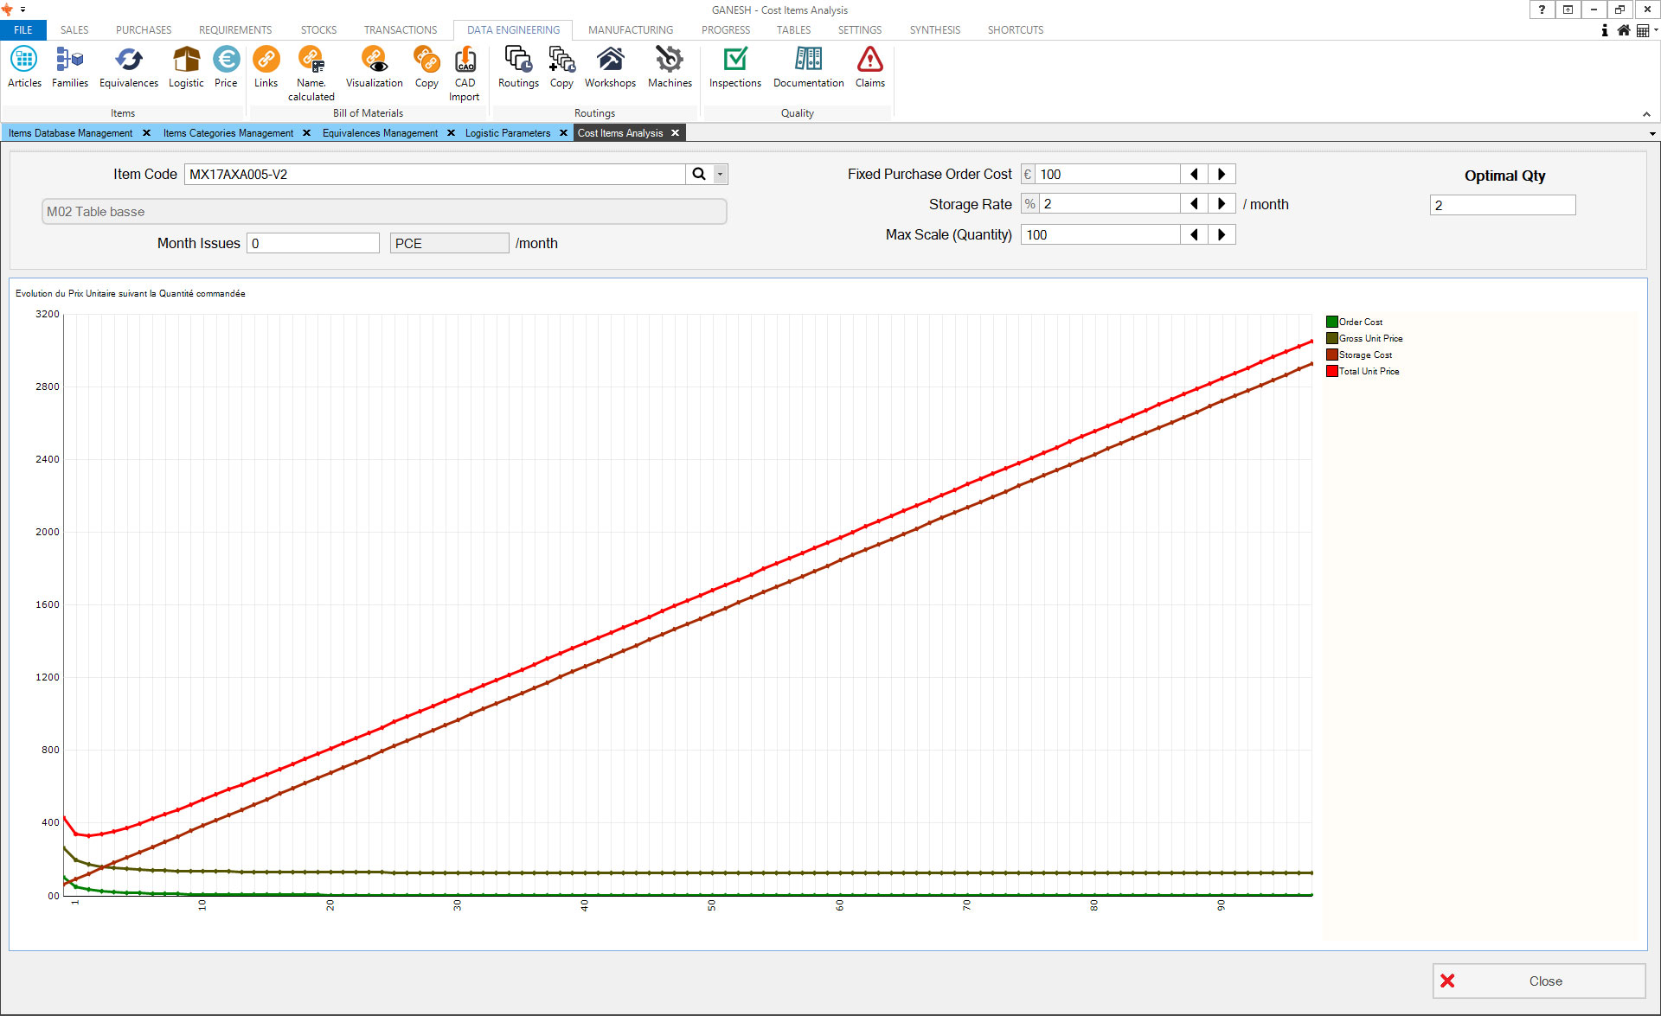Viewport: 1661px width, 1016px height.
Task: Collapse the ribbon with chevron
Action: click(x=1646, y=114)
